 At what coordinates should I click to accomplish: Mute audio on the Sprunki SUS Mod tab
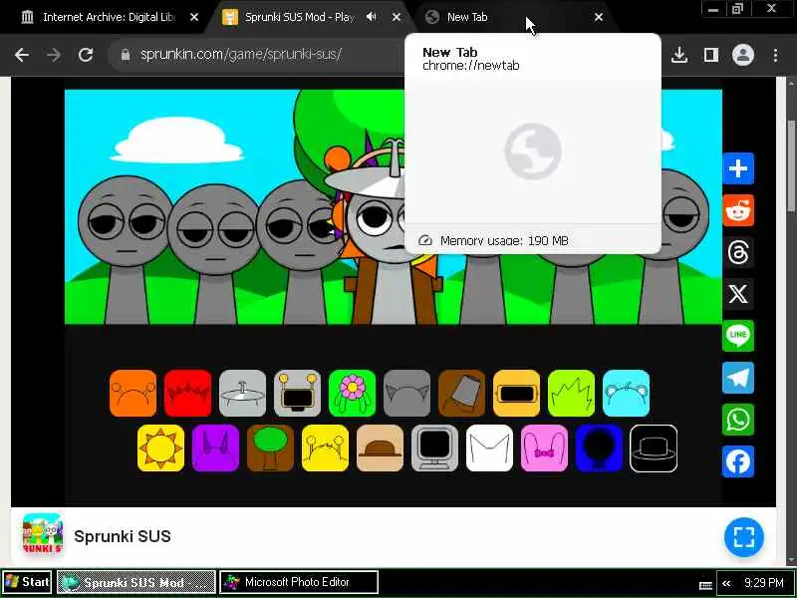[x=372, y=17]
